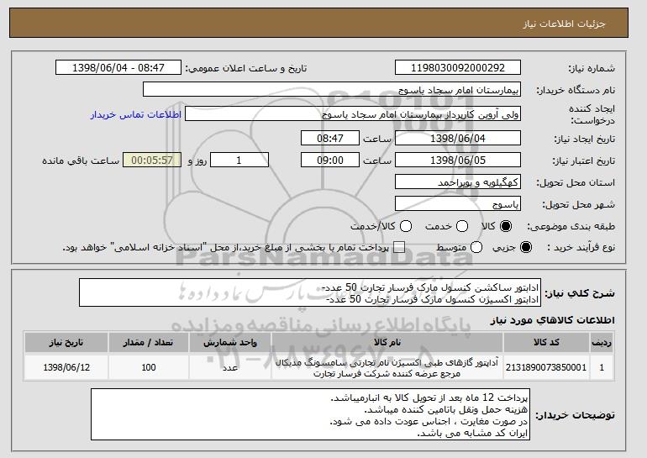647x458 pixels.
Task: Click the کد کالا column header
Action: 546,343
